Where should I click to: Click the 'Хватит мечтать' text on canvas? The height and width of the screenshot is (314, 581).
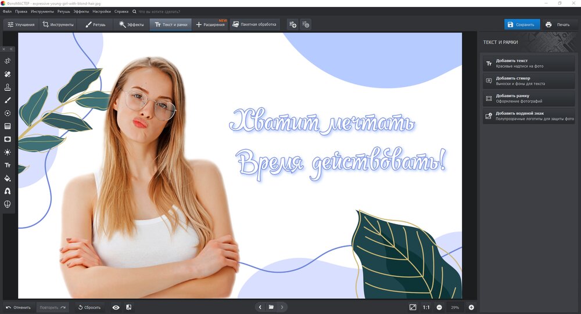(322, 121)
